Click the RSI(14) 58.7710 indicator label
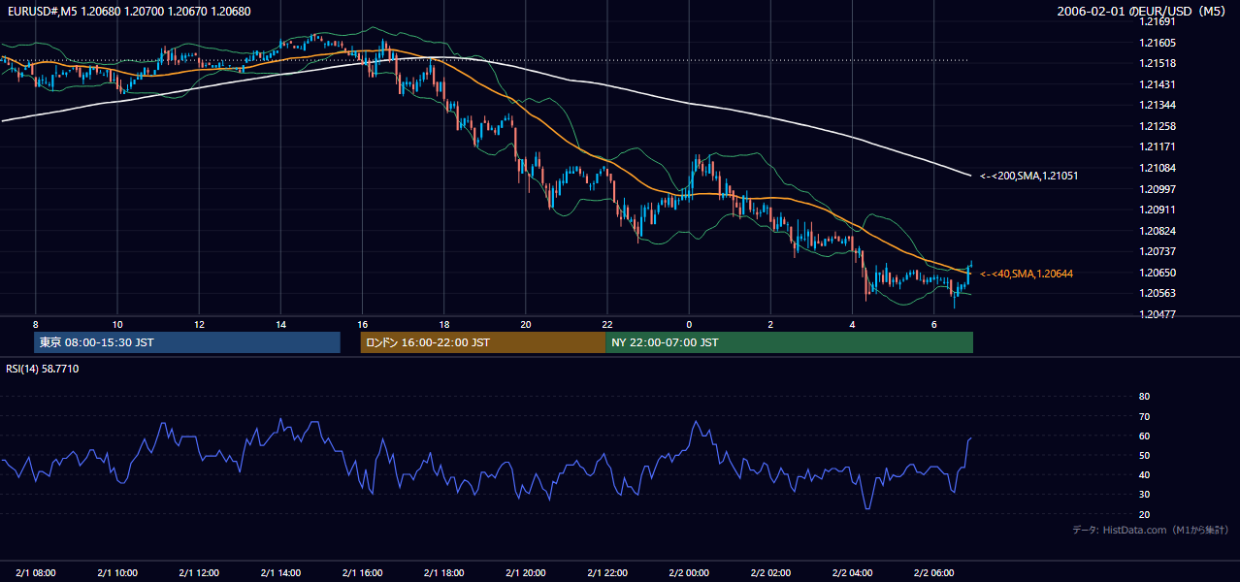This screenshot has width=1240, height=582. click(x=41, y=370)
